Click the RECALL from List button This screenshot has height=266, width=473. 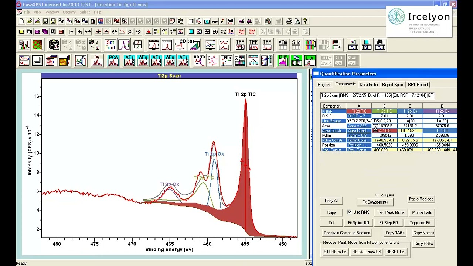(x=367, y=252)
